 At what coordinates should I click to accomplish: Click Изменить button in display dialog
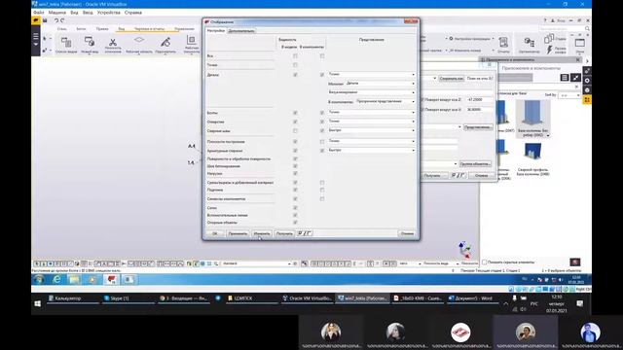[262, 233]
